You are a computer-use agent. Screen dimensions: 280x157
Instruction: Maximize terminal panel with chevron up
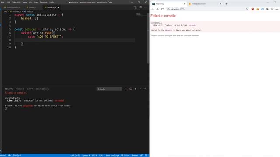point(140,89)
